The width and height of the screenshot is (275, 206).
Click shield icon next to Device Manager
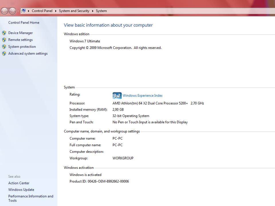[4, 33]
